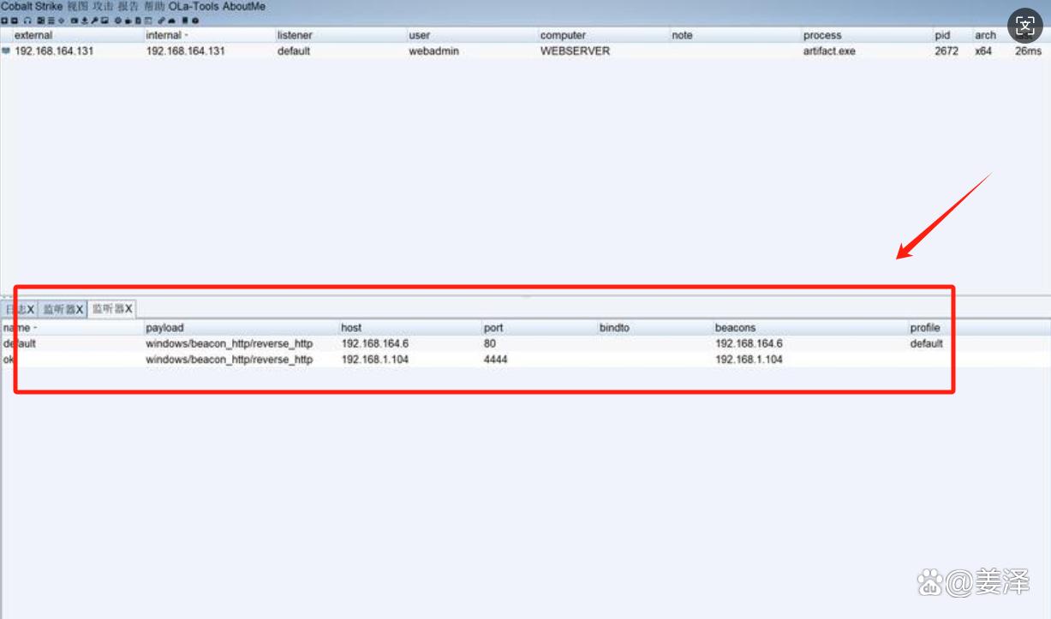Select the listener row with port 80
Image resolution: width=1051 pixels, height=619 pixels.
(x=525, y=344)
